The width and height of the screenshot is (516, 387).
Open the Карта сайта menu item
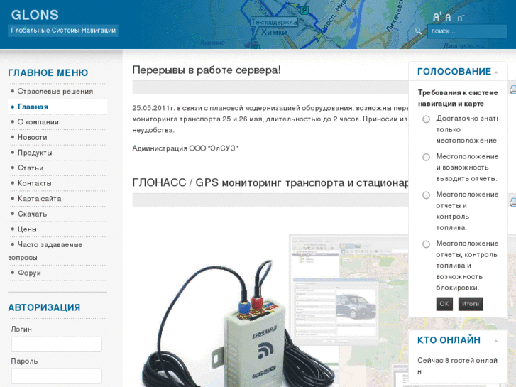point(40,199)
